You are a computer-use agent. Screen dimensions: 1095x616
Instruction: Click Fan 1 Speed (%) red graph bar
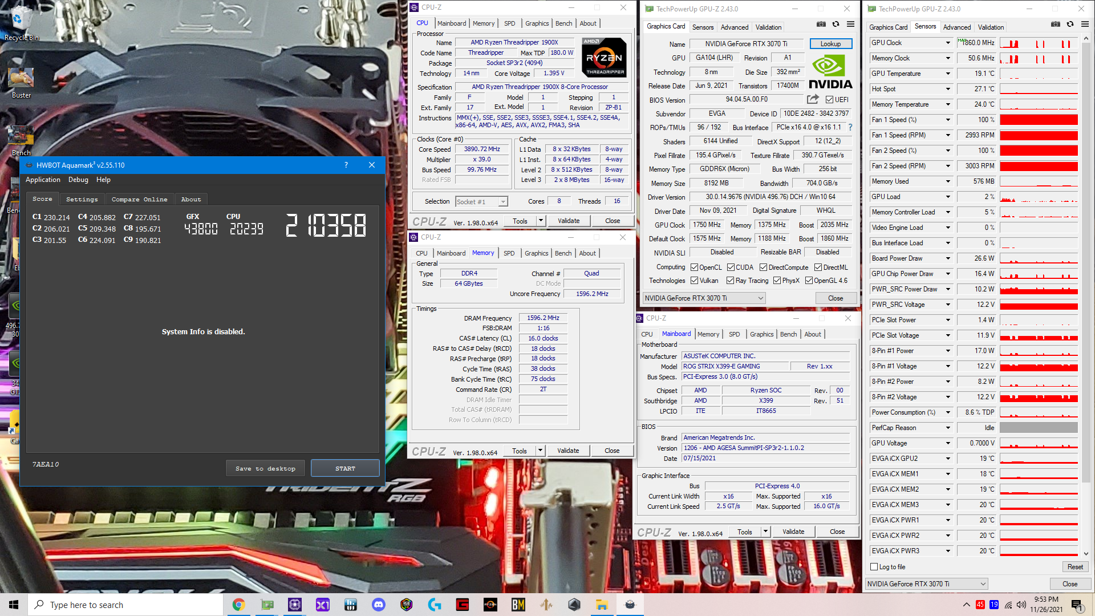pos(1039,120)
